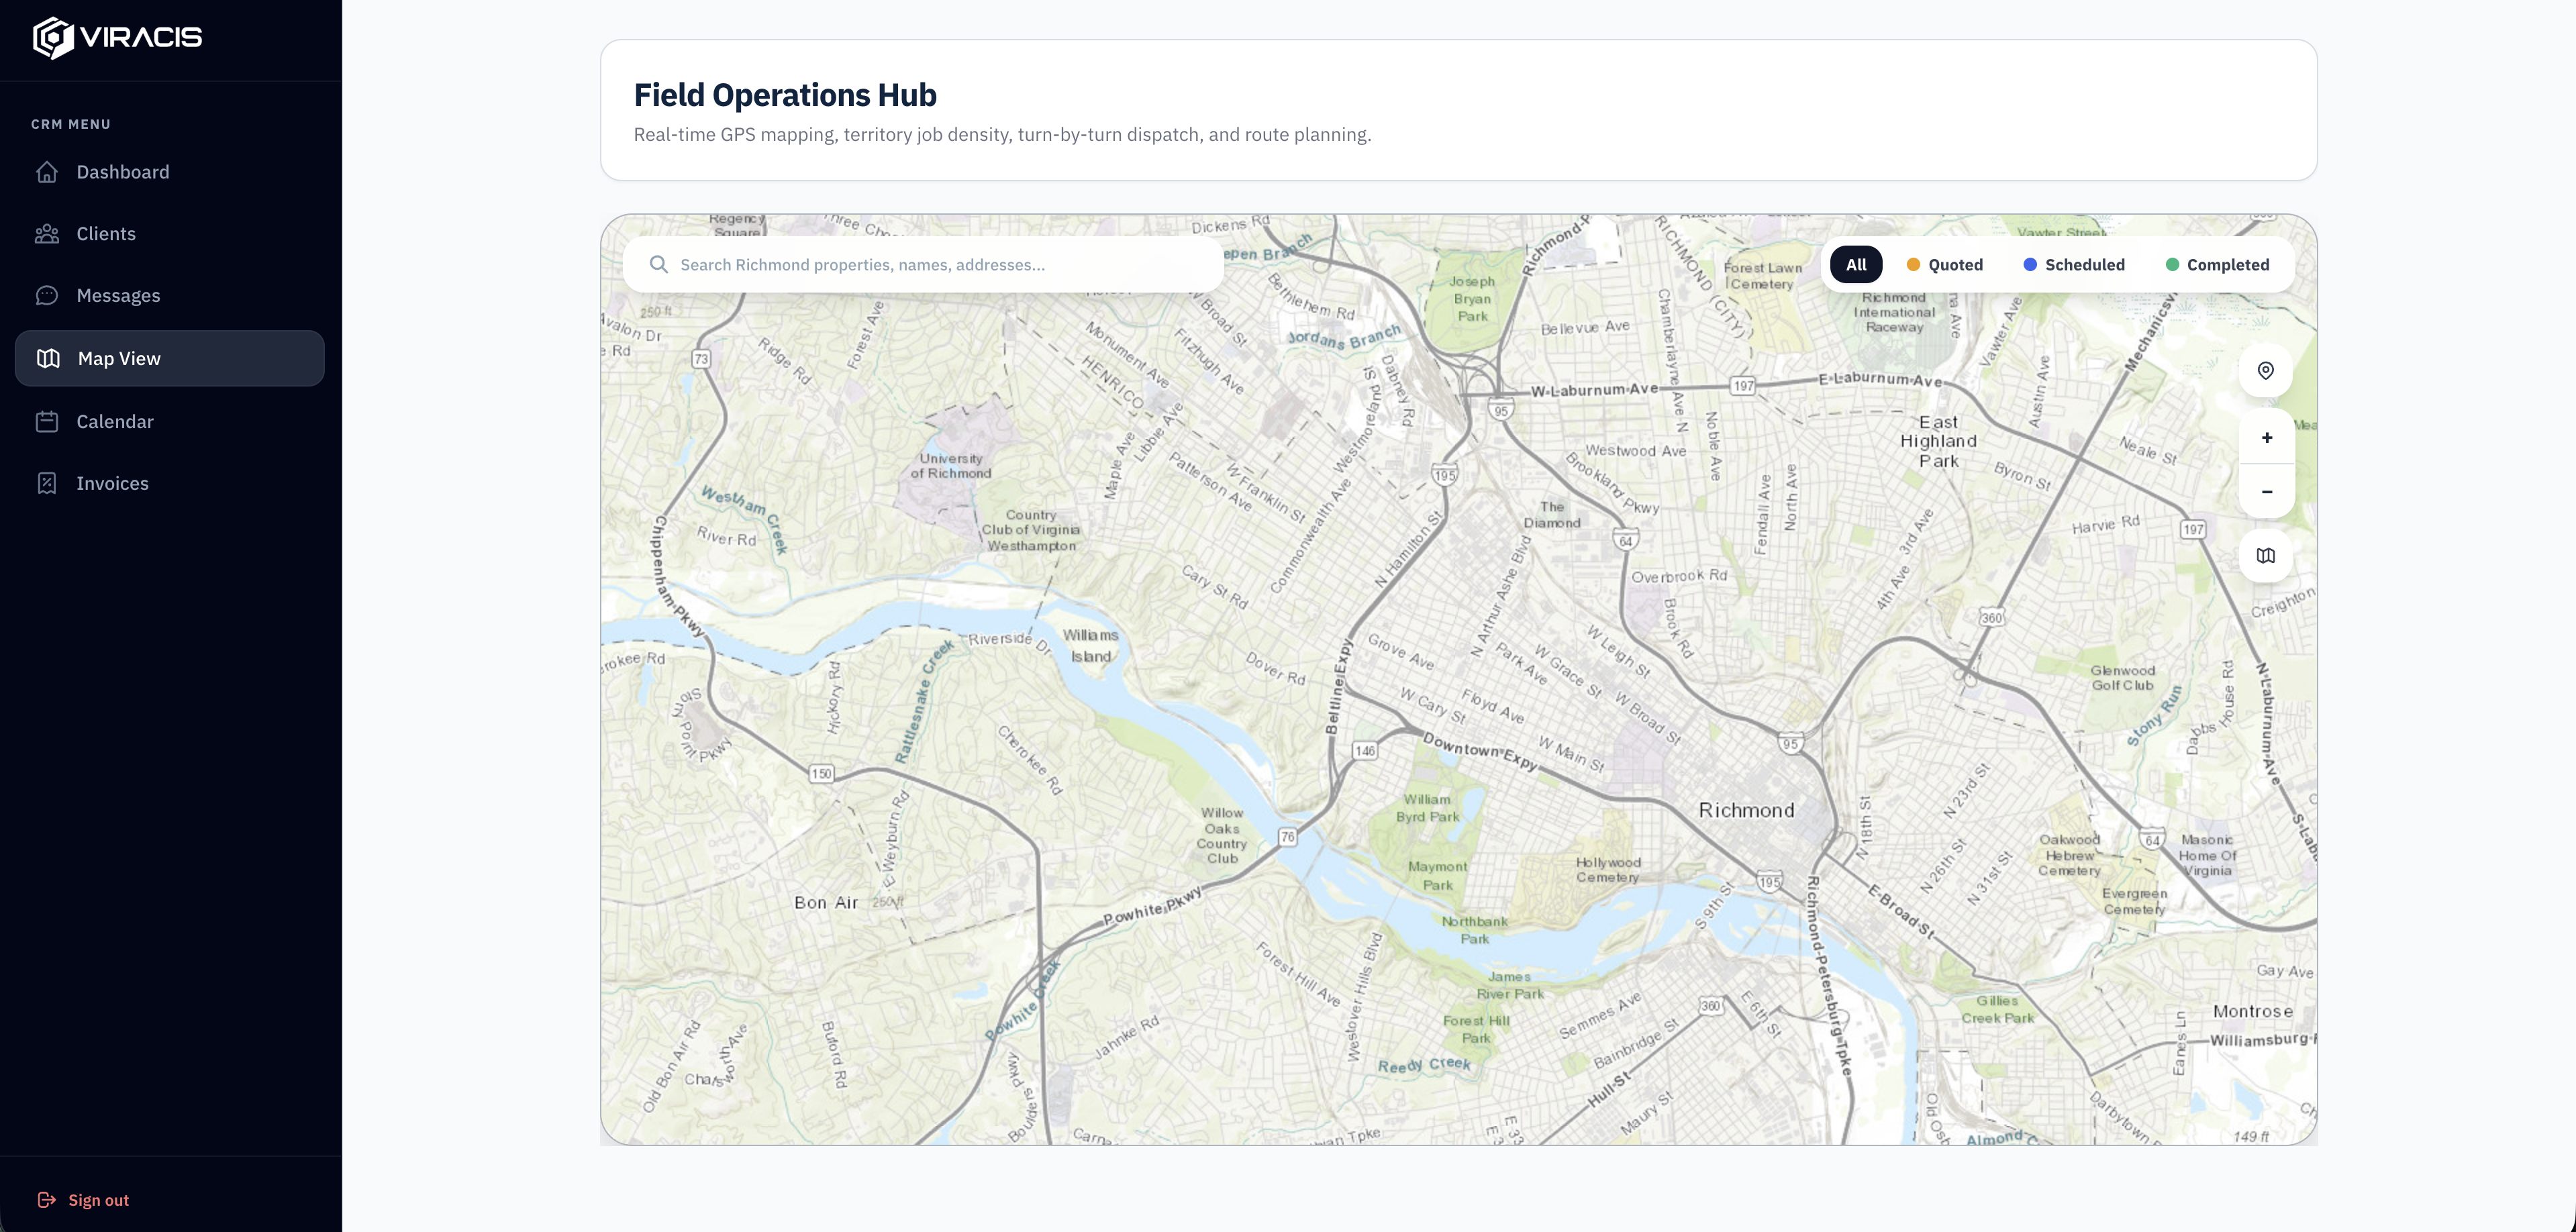Sign out of the CRM
2576x1232 pixels.
pyautogui.click(x=84, y=1200)
